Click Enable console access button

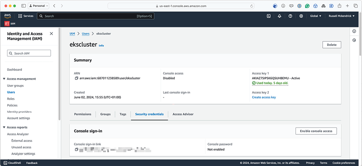(316, 131)
